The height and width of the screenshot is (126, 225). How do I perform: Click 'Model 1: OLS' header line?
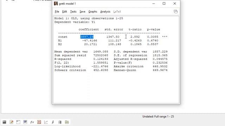click(x=89, y=18)
